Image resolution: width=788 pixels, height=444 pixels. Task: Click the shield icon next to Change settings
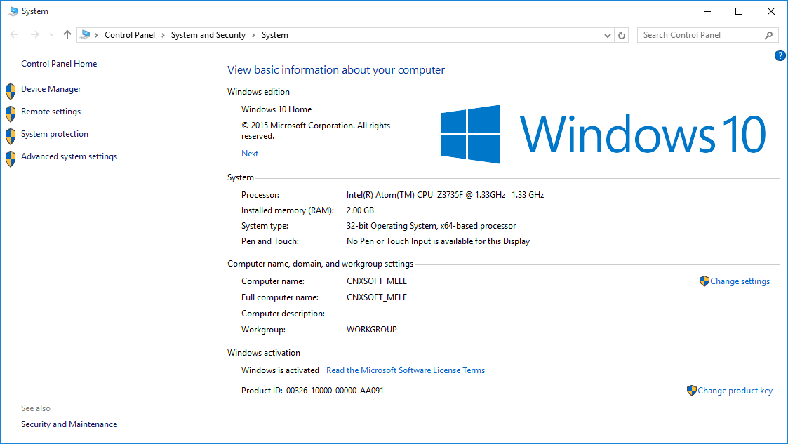(704, 281)
